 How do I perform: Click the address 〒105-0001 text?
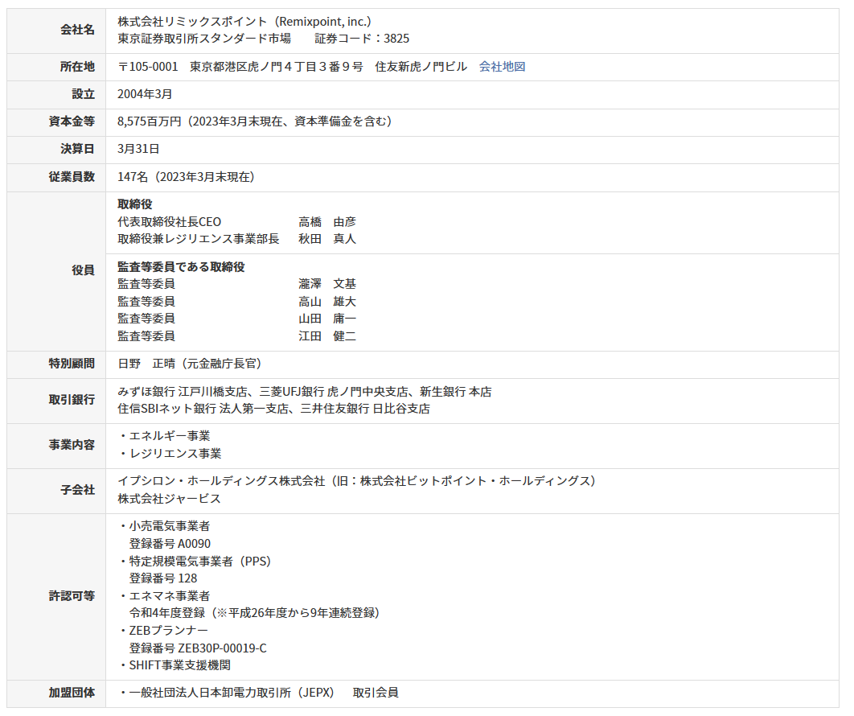[x=148, y=67]
